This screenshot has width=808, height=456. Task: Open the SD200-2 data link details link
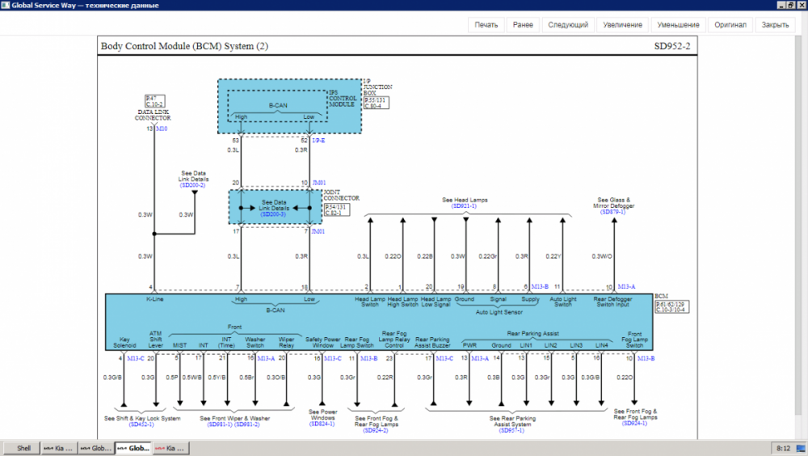193,185
